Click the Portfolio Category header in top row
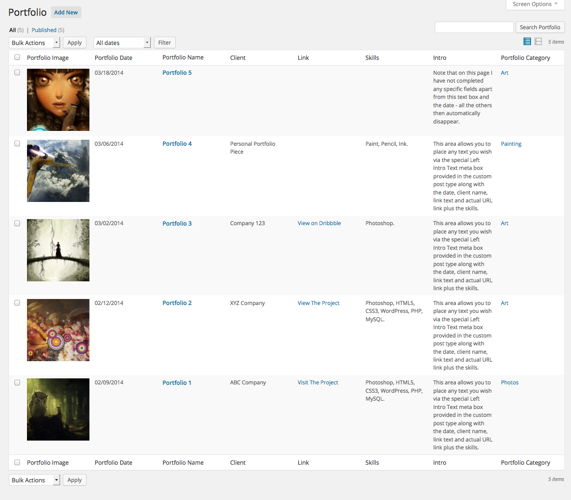The width and height of the screenshot is (571, 500). click(x=525, y=58)
